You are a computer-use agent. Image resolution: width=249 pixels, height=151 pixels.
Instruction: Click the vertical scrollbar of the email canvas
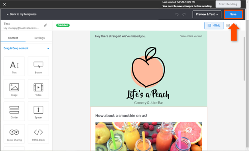coord(244,58)
